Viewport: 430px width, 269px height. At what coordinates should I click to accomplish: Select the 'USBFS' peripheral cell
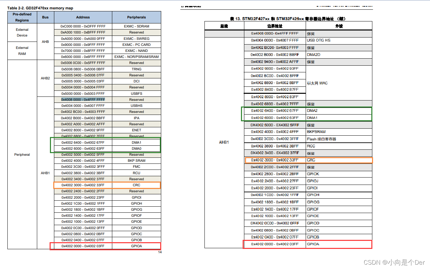(x=136, y=93)
